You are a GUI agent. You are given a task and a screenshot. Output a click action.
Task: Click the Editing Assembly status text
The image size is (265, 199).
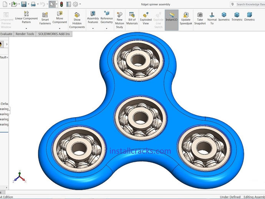click(x=254, y=197)
